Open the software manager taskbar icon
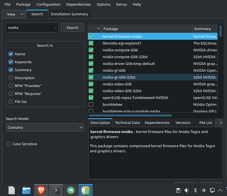This screenshot has height=196, width=227. [x=85, y=190]
